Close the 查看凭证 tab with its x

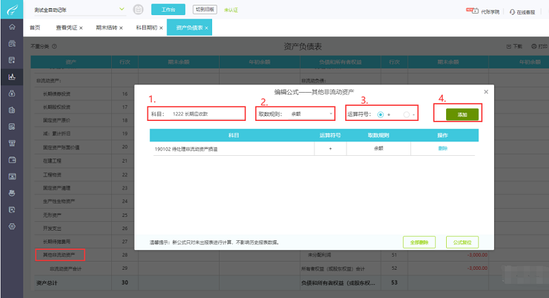(x=81, y=28)
